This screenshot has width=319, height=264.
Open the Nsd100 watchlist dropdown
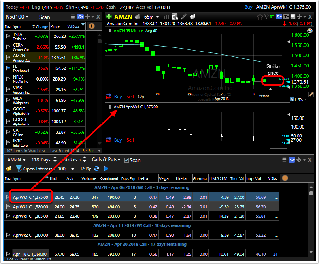click(17, 17)
